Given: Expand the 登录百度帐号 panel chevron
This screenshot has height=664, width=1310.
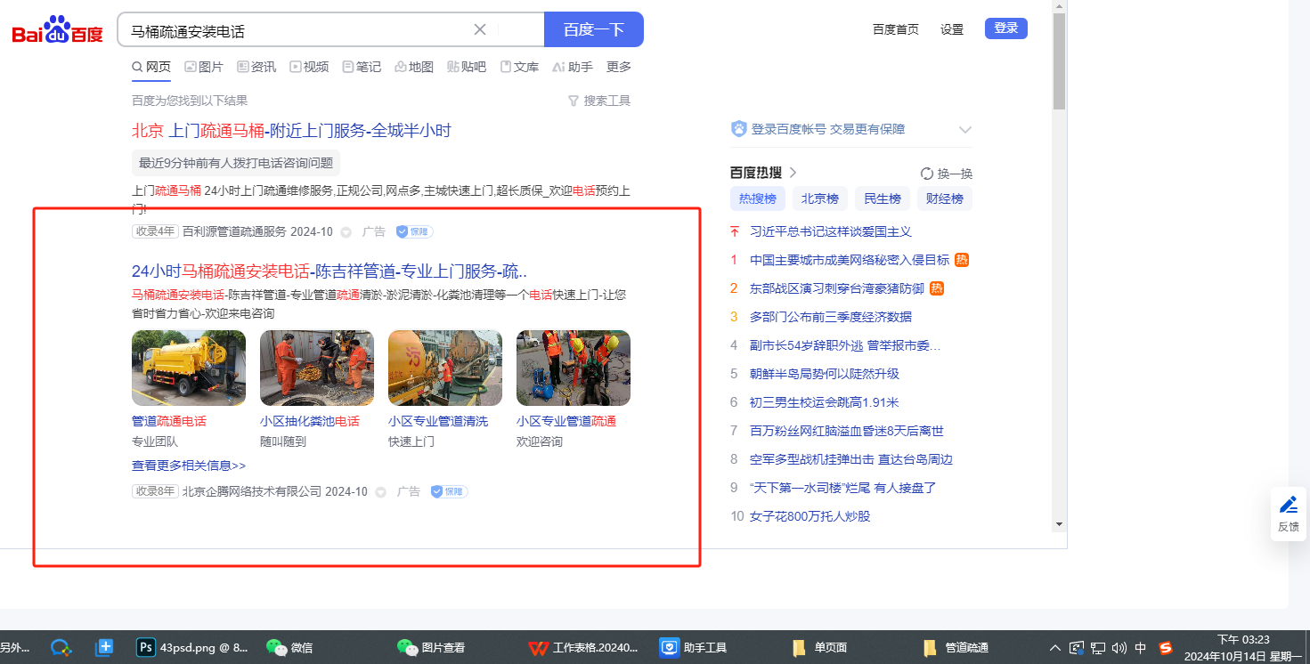Looking at the screenshot, I should 965,130.
